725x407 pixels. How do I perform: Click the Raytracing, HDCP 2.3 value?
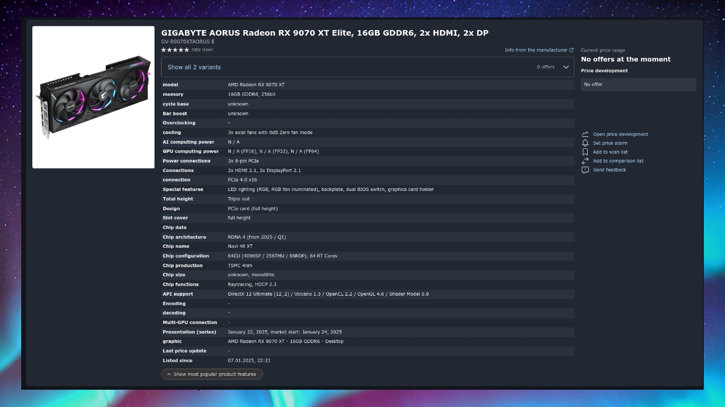coord(252,285)
